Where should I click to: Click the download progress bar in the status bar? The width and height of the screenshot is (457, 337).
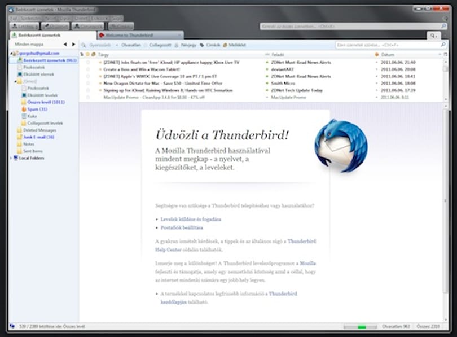click(360, 327)
